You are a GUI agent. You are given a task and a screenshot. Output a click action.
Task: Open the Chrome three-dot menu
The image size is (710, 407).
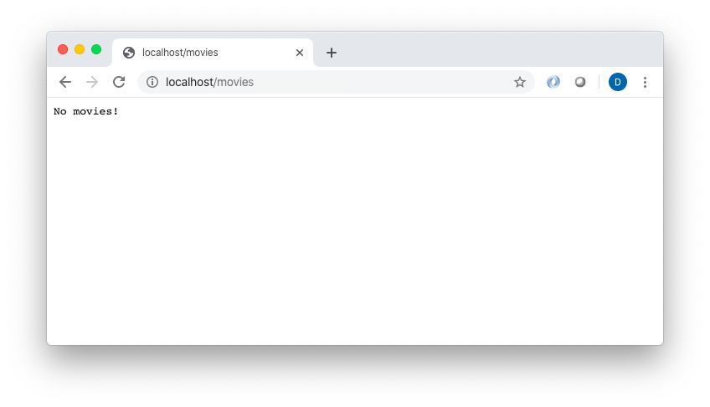pyautogui.click(x=645, y=82)
